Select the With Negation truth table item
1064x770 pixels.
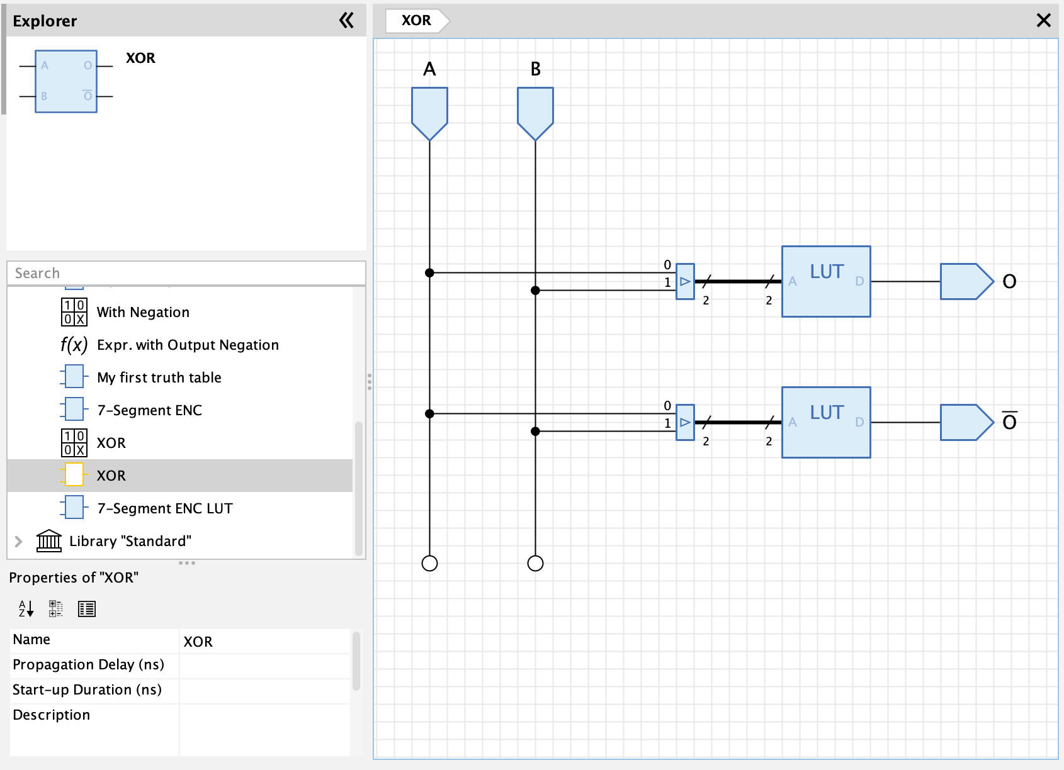click(x=143, y=312)
